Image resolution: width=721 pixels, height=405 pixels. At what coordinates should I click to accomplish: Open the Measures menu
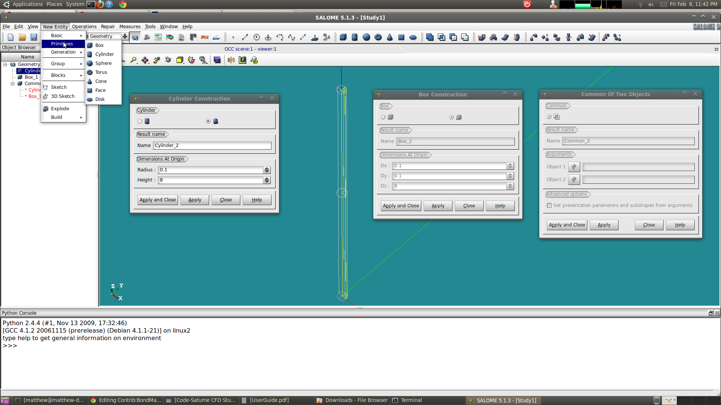click(130, 27)
